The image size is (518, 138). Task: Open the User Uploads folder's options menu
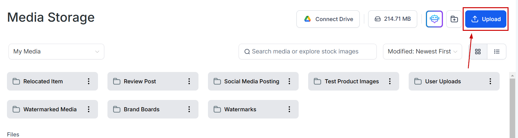[490, 81]
